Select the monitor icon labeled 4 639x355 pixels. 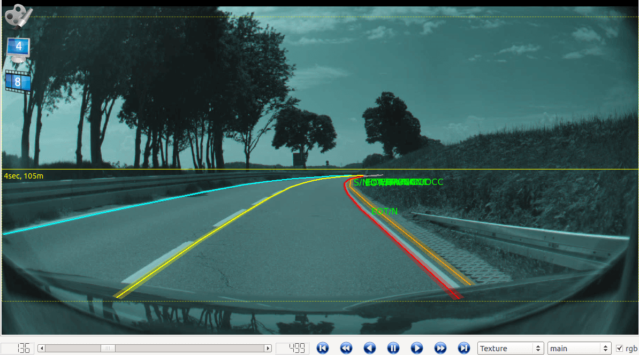[x=18, y=50]
